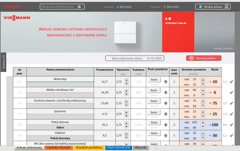
Task: Click the house icon on red Vitovent panel
Action: coord(167,19)
